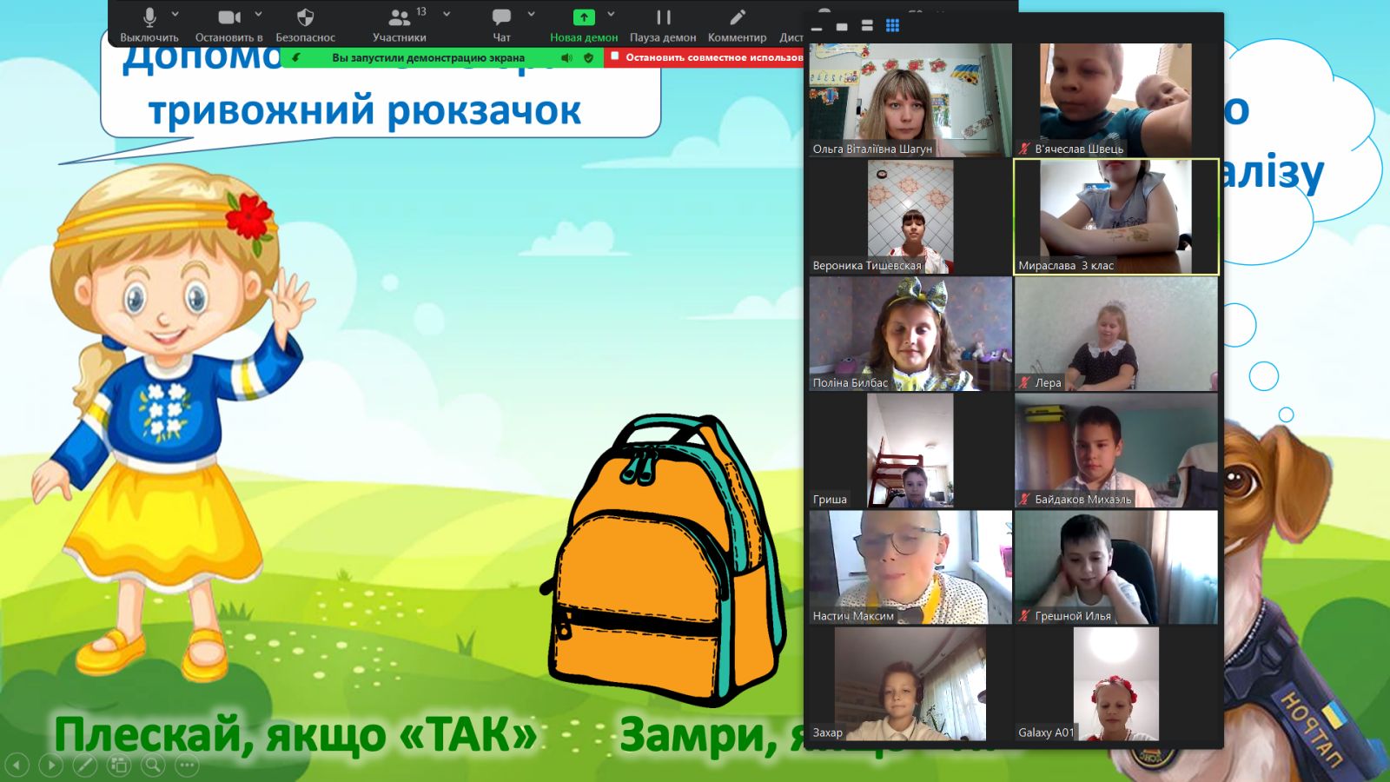Open slideshow more options ellipsis
The image size is (1390, 782).
tap(187, 765)
